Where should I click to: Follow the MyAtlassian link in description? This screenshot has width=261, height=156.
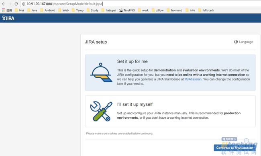pyautogui.click(x=193, y=79)
